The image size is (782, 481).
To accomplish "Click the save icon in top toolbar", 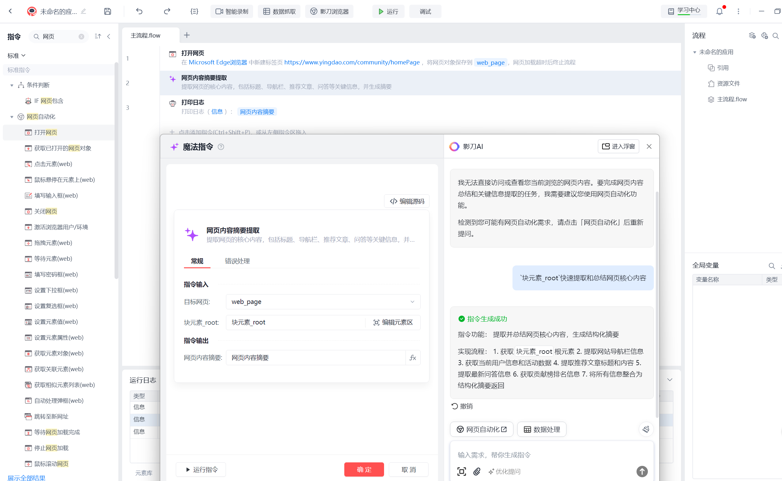I will [108, 11].
